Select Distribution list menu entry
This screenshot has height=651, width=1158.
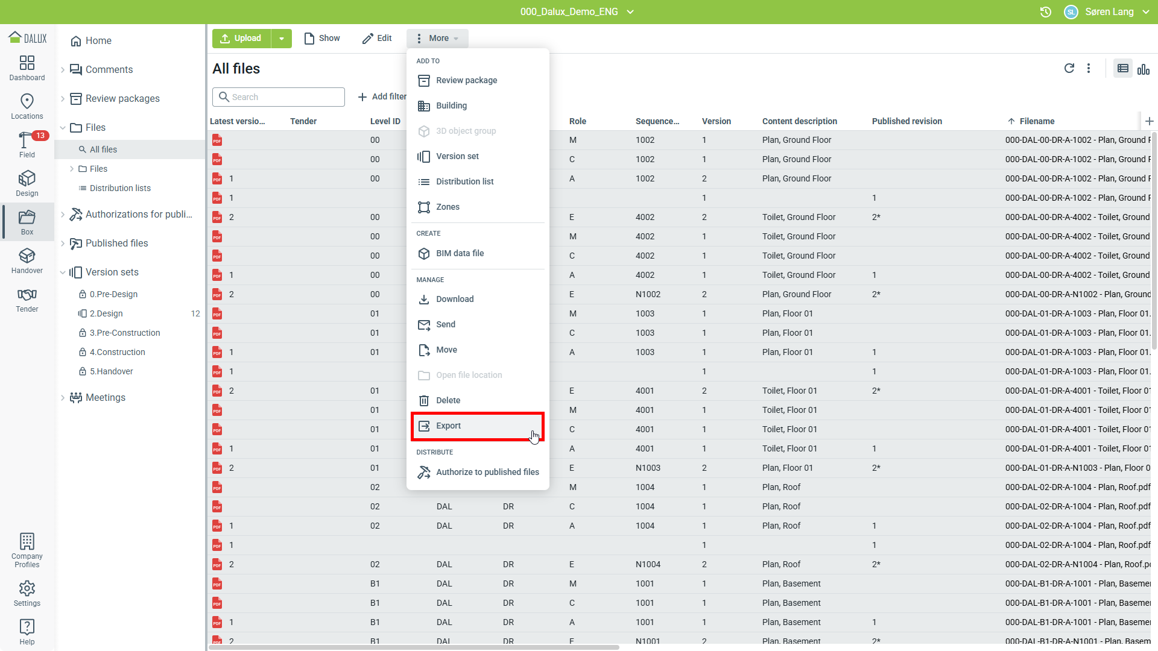[464, 181]
